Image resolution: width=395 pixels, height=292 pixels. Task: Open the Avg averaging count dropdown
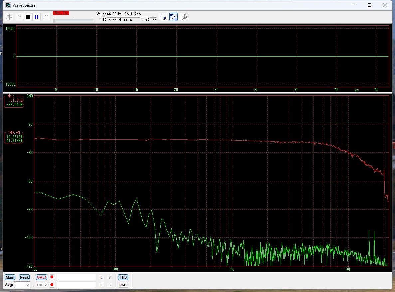click(x=27, y=285)
